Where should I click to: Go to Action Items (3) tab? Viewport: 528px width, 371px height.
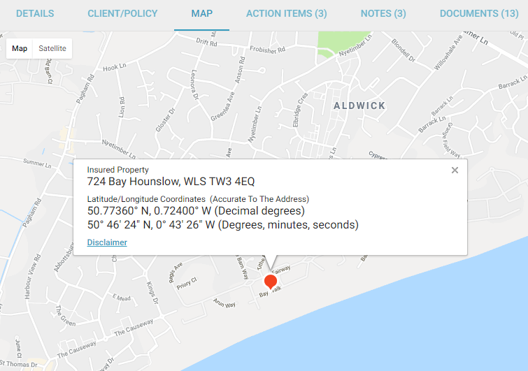click(x=287, y=13)
